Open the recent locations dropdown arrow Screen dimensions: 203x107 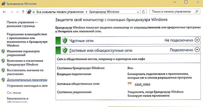[18, 12]
